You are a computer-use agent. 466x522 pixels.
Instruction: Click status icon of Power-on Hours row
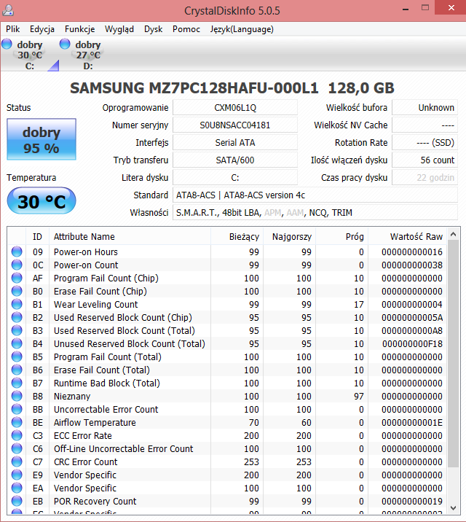[17, 252]
